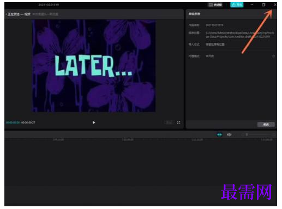Click the info icon beside proxy mode
The height and width of the screenshot is (209, 282).
[x=273, y=56]
